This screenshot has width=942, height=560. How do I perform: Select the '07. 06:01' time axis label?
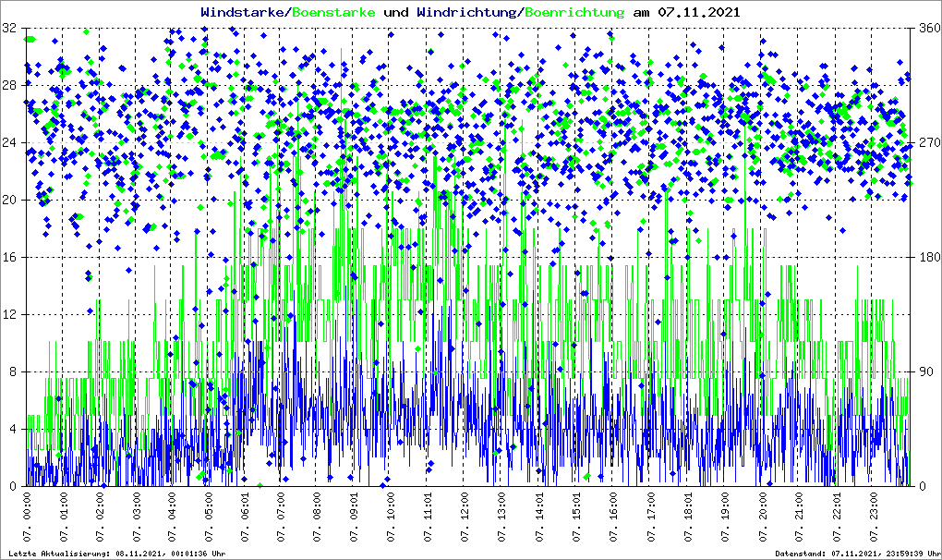245,517
